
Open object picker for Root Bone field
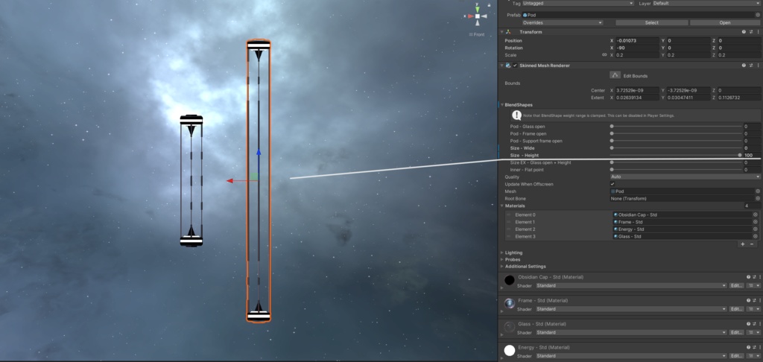pyautogui.click(x=758, y=199)
